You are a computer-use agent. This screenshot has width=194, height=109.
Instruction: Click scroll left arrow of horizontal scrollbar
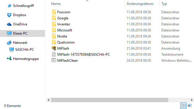pyautogui.click(x=49, y=100)
